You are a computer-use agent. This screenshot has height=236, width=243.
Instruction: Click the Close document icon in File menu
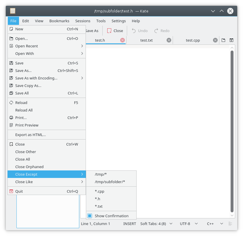(x=11, y=144)
